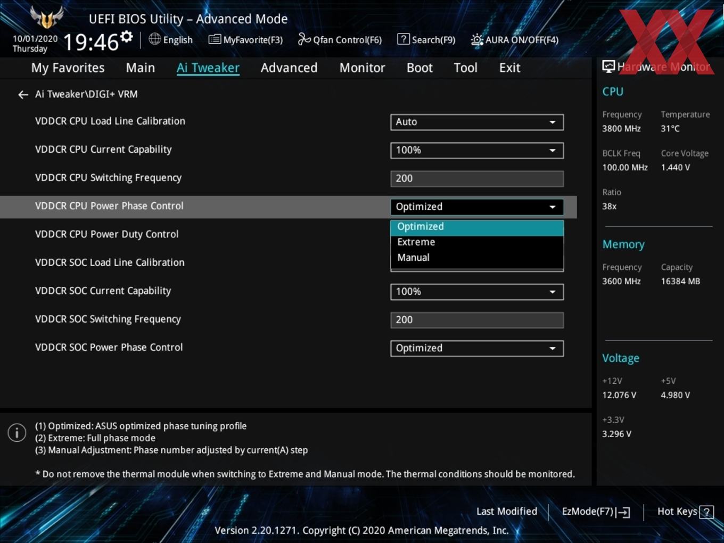Click the 31°C temperature value
This screenshot has height=543, width=724.
(670, 129)
